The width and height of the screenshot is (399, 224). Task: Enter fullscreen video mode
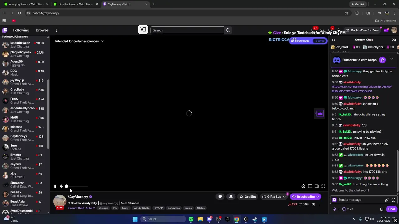(323, 186)
